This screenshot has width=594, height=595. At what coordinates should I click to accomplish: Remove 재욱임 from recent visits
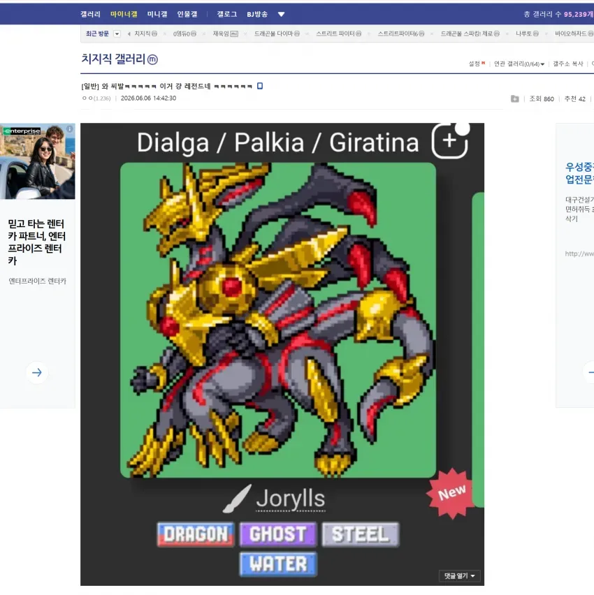(245, 34)
